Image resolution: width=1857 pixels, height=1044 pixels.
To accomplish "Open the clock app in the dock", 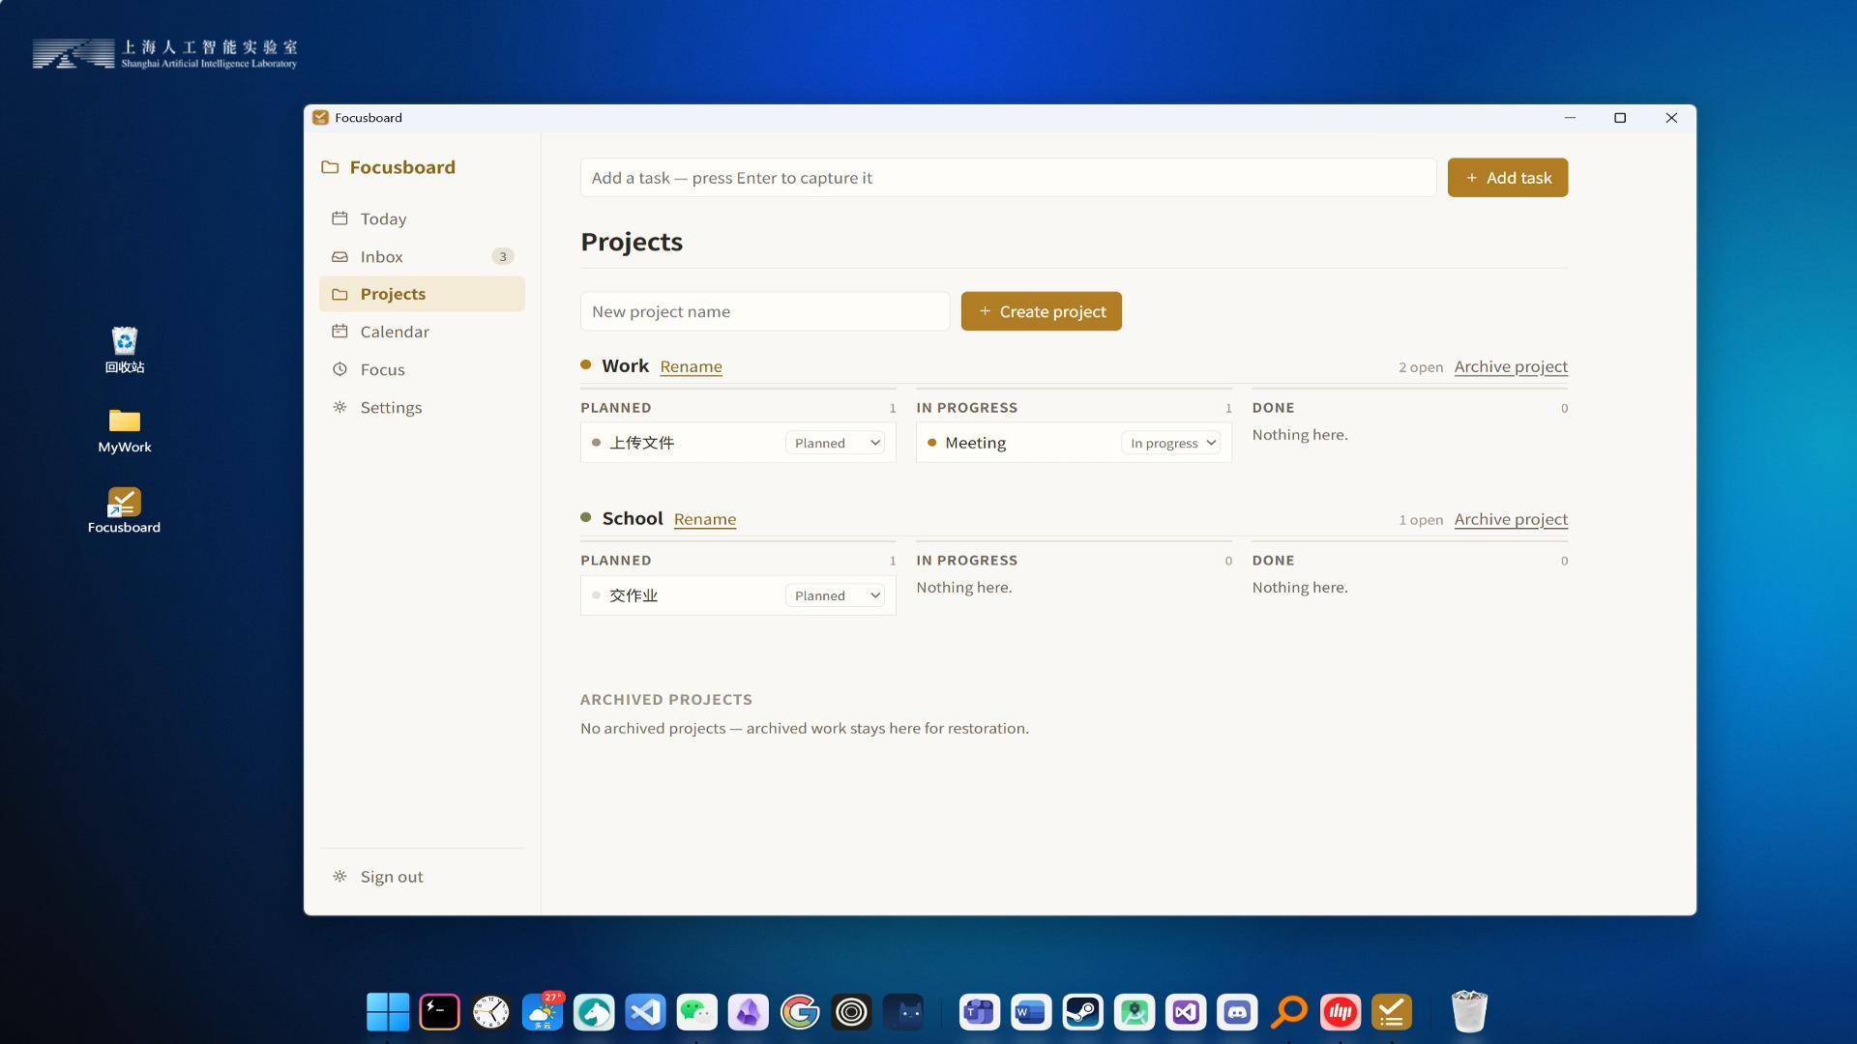I will [x=490, y=1012].
